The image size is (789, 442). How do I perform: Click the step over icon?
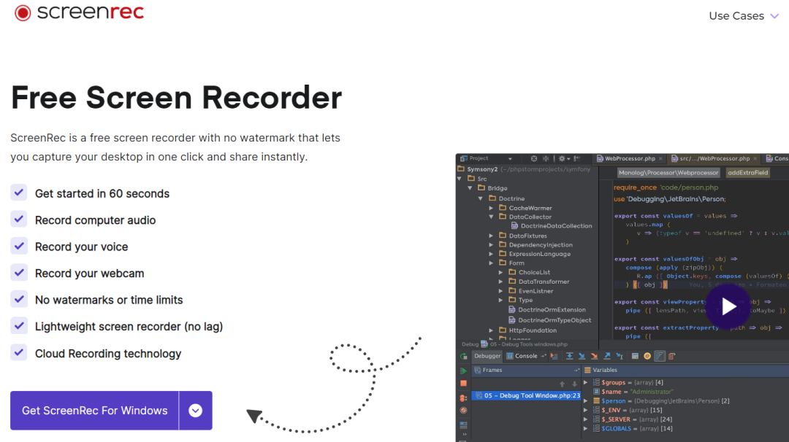(570, 356)
